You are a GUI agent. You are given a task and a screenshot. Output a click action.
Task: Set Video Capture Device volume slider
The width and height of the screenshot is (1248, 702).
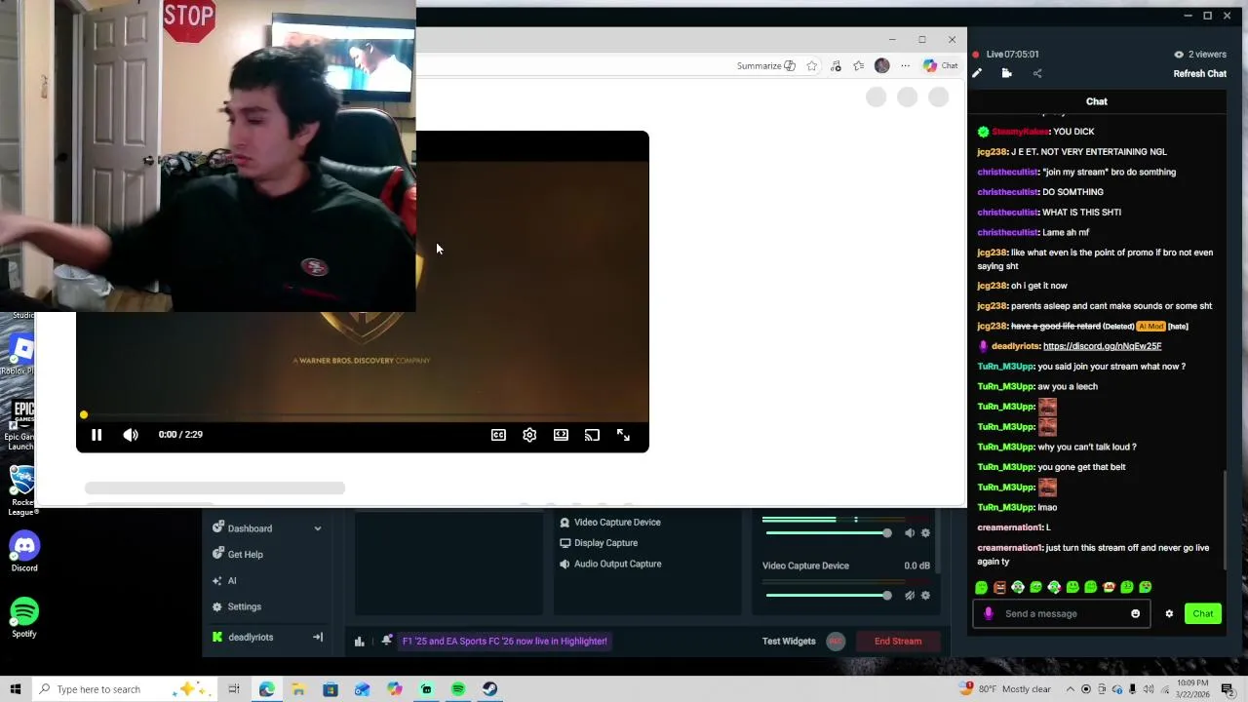click(x=827, y=596)
